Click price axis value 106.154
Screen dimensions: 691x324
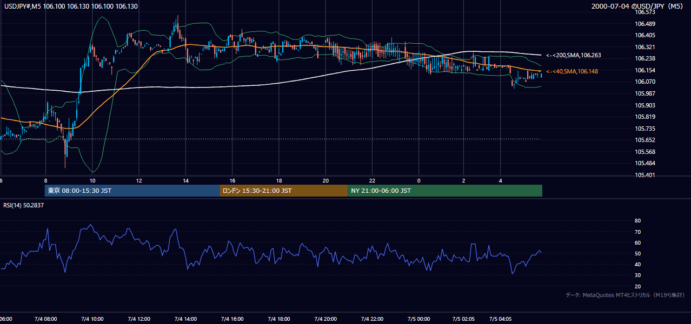click(x=645, y=70)
